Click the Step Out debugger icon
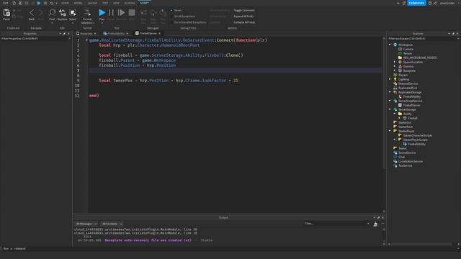This screenshot has width=461, height=259. (x=164, y=13)
